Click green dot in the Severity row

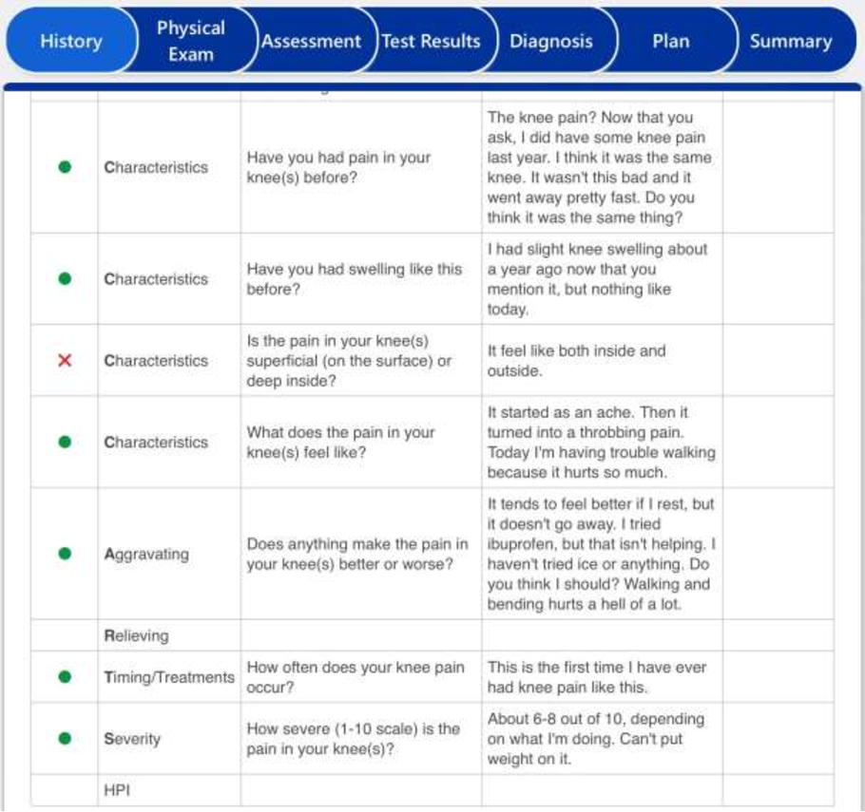[65, 739]
